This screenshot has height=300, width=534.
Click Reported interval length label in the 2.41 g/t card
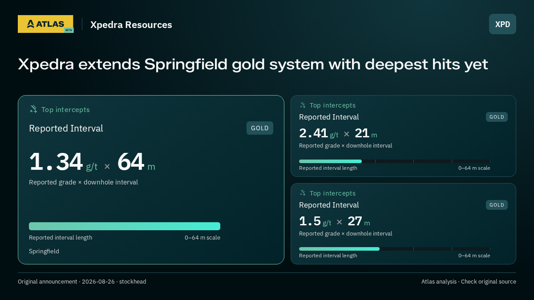point(328,168)
